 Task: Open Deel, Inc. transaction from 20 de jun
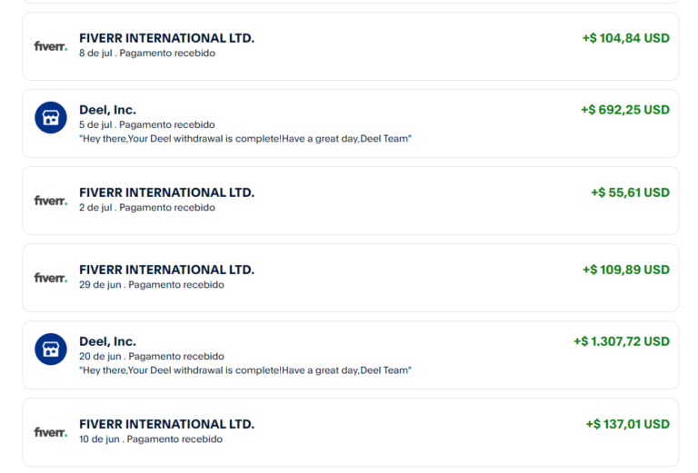pos(351,355)
